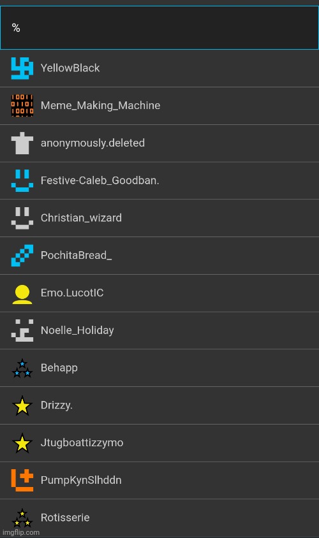319x538 pixels.
Task: Choose Jtugboattizzymo from the user list
Action: tap(159, 442)
